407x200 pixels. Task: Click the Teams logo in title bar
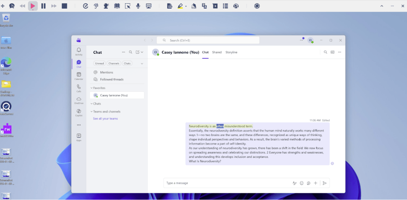(x=79, y=40)
